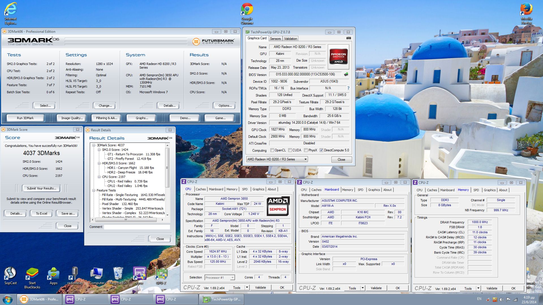
Task: Click horizontal scrollbar in Result Details
Action: point(128,220)
